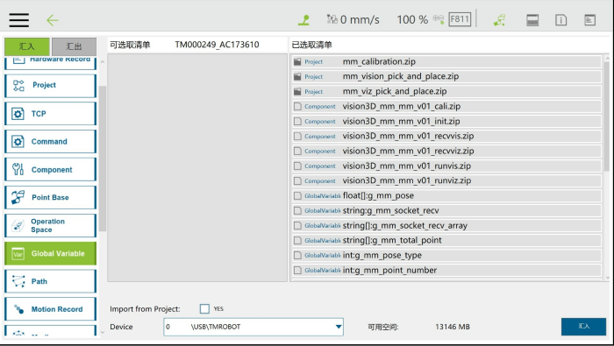The image size is (614, 346).
Task: Click vision3D_mm_mm_v01_cali.zip file name
Action: [402, 106]
